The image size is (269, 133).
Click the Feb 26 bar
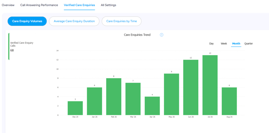point(114,96)
